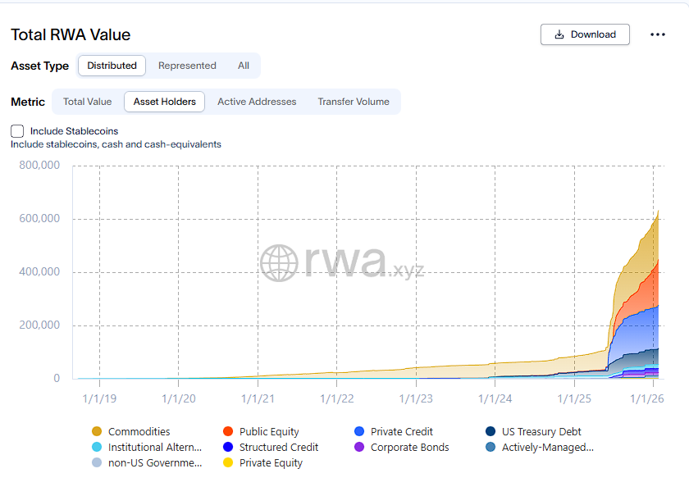Click the non-US Government legend label
The image size is (689, 496).
coord(155,462)
